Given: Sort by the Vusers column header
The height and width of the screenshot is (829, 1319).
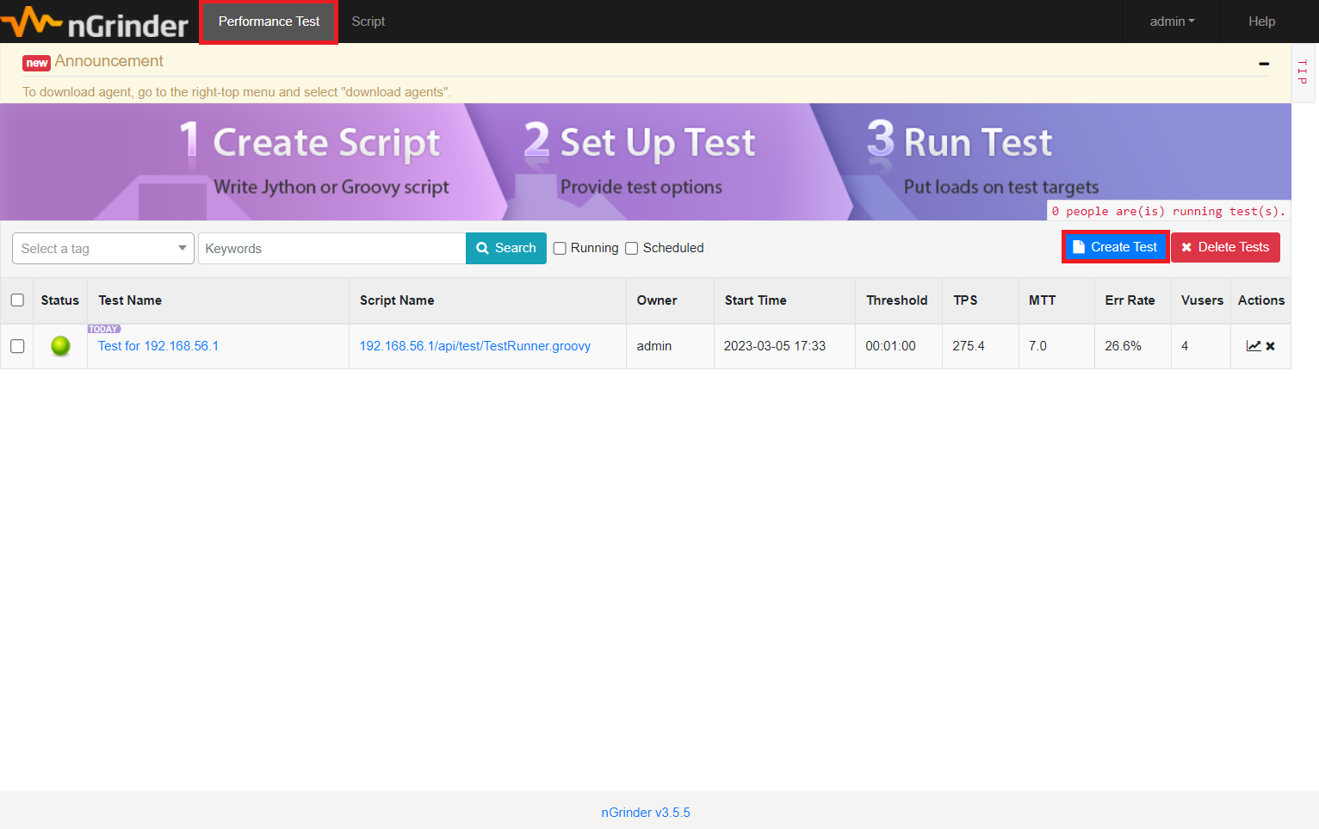Looking at the screenshot, I should coord(1202,300).
